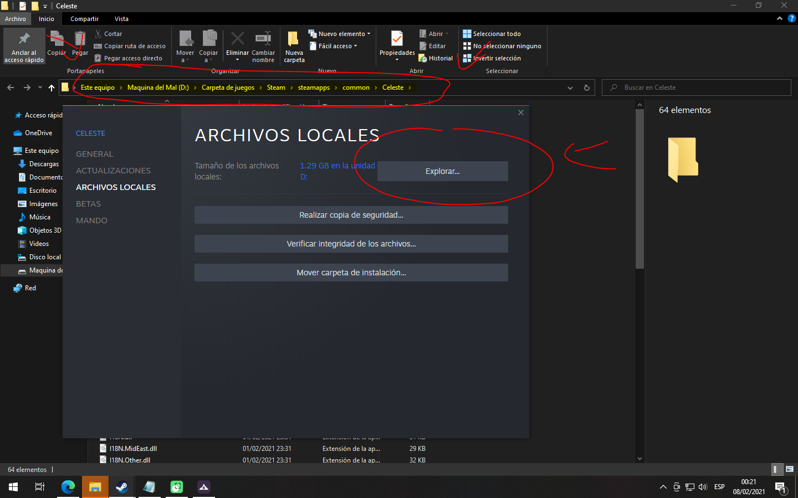Image resolution: width=798 pixels, height=498 pixels.
Task: Select the I18N.Other.dll file
Action: click(x=130, y=460)
